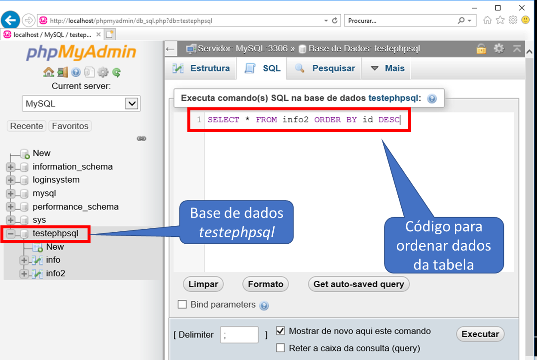Expand the loginsystem database node

pos(11,180)
